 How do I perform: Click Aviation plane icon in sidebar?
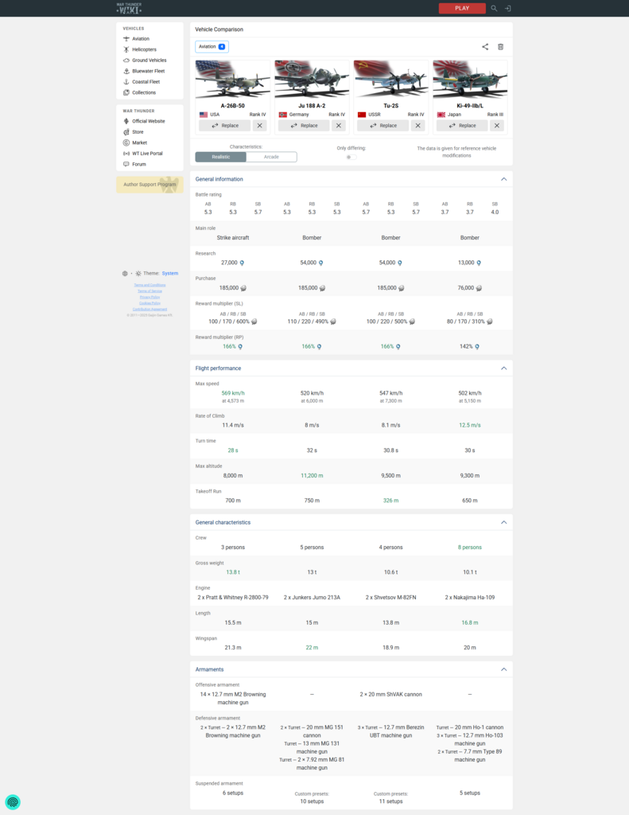coord(126,38)
